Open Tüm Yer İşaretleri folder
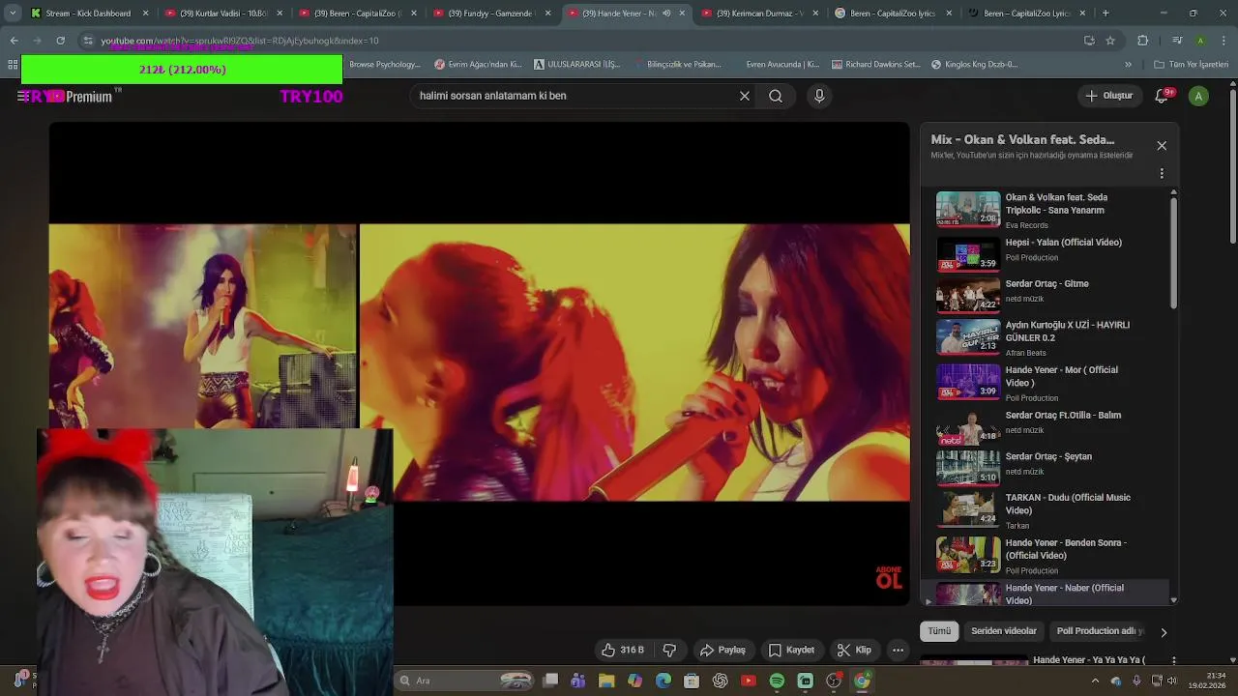 pyautogui.click(x=1191, y=65)
